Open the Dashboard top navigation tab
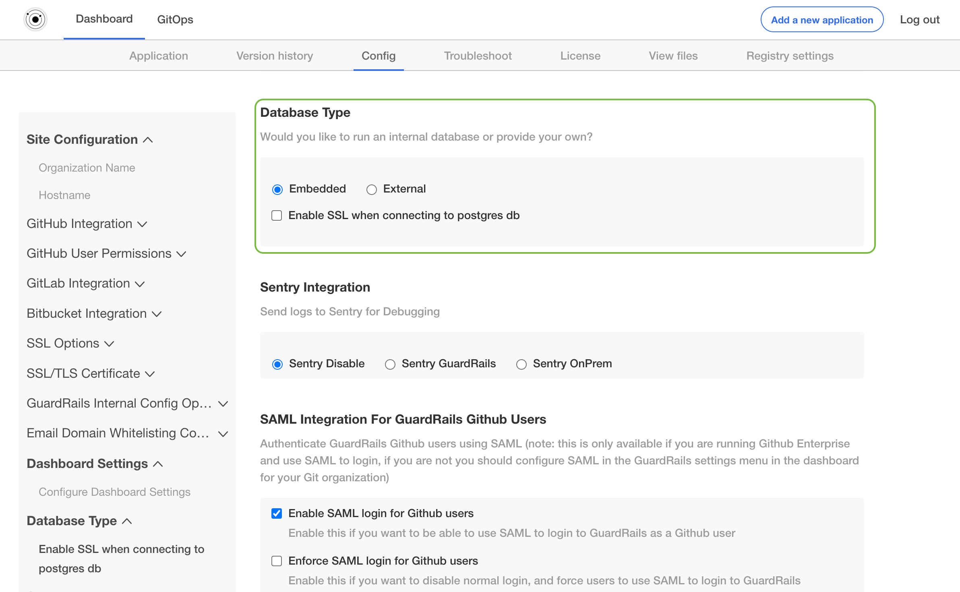960x592 pixels. 104,19
